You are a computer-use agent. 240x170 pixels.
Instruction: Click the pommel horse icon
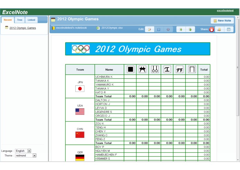tap(142, 70)
